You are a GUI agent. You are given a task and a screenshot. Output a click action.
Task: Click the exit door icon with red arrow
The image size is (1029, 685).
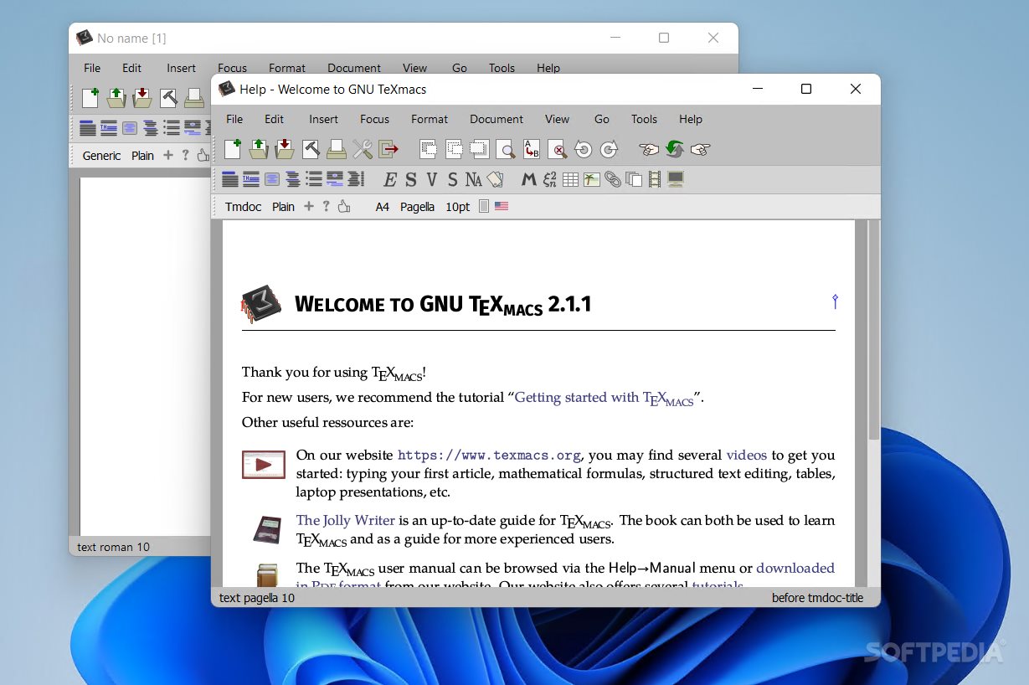[388, 149]
